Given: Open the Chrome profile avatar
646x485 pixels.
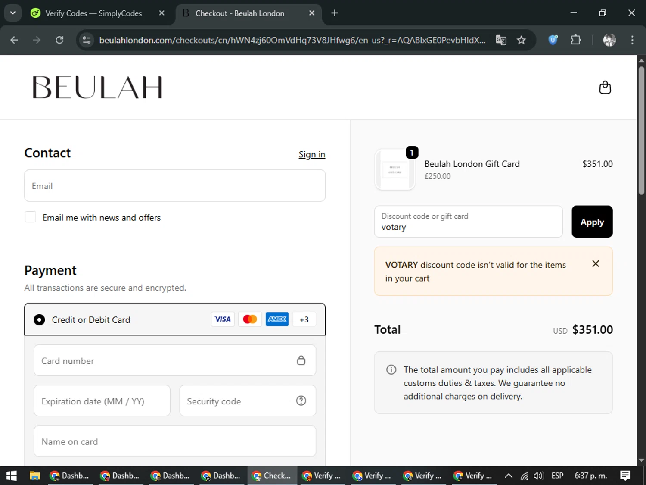Looking at the screenshot, I should pos(609,40).
